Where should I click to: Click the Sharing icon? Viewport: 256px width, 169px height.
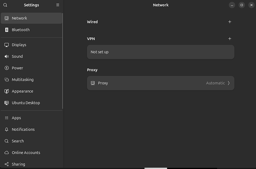point(6,164)
